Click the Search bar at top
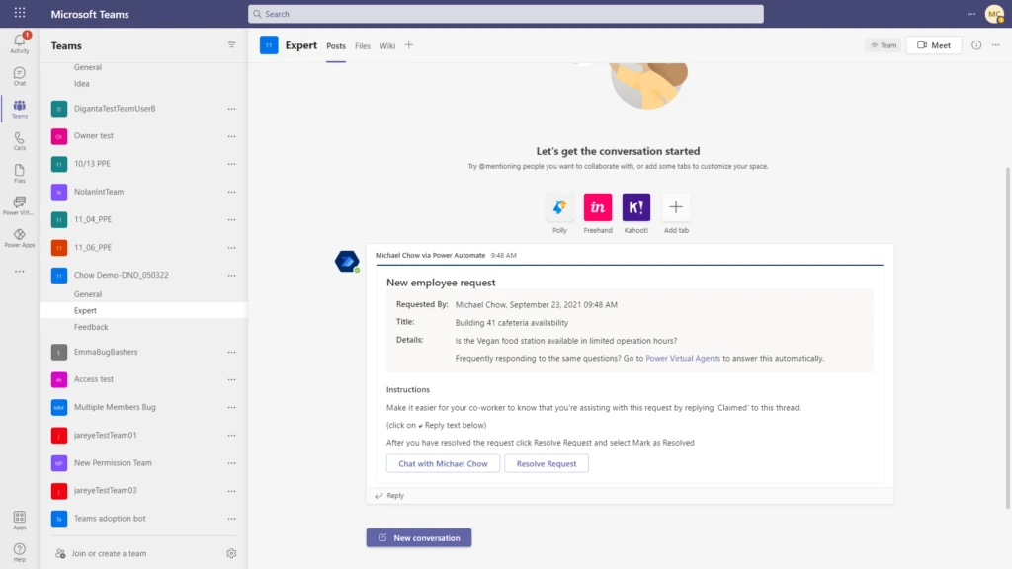Image resolution: width=1012 pixels, height=569 pixels. point(506,13)
